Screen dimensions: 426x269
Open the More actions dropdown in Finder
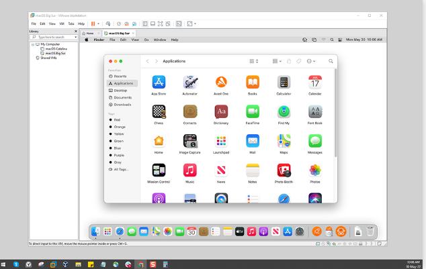tap(311, 61)
